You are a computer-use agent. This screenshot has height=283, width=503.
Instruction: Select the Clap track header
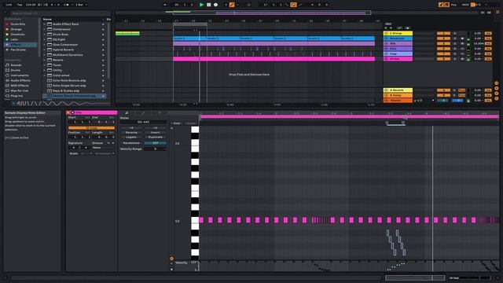(398, 54)
